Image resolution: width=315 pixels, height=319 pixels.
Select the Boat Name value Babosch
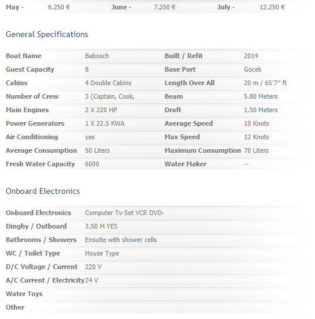(97, 56)
